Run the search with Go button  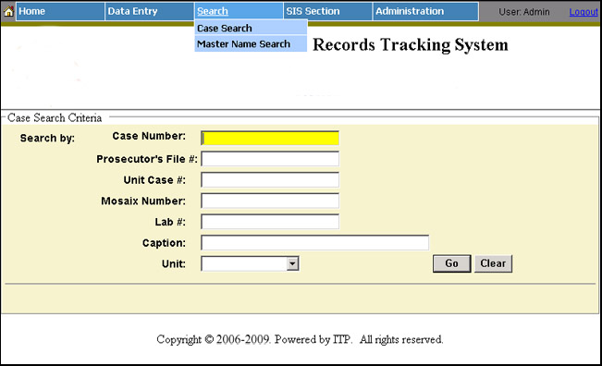[452, 263]
